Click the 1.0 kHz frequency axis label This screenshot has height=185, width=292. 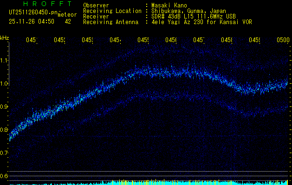click(4, 83)
